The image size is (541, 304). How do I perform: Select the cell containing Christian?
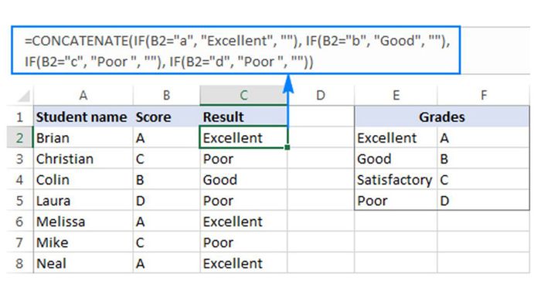83,159
